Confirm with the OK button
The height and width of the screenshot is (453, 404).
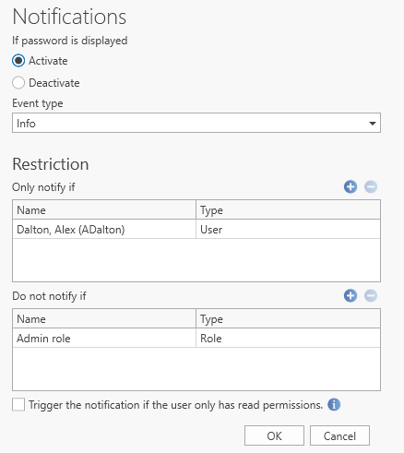pyautogui.click(x=274, y=435)
